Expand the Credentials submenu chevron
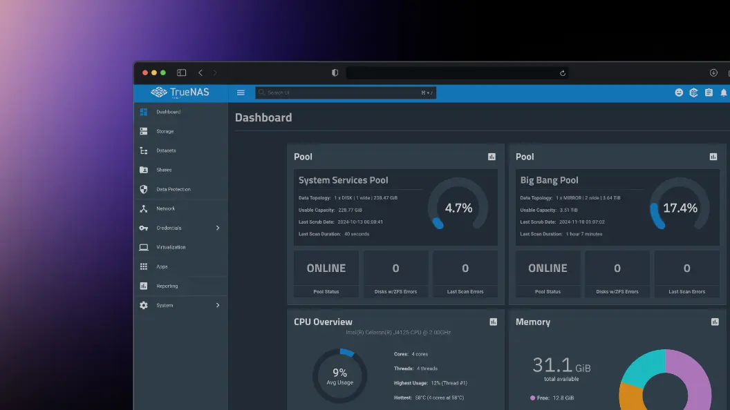The width and height of the screenshot is (730, 410). click(218, 228)
